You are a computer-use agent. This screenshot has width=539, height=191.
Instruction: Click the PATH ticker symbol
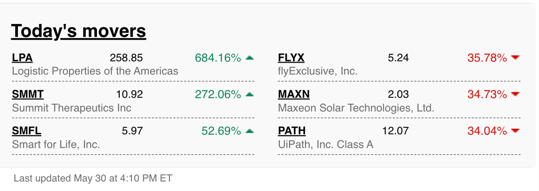(292, 131)
